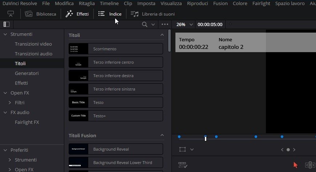This screenshot has height=172, width=316.
Task: Open the three-dots options menu
Action: (x=165, y=24)
